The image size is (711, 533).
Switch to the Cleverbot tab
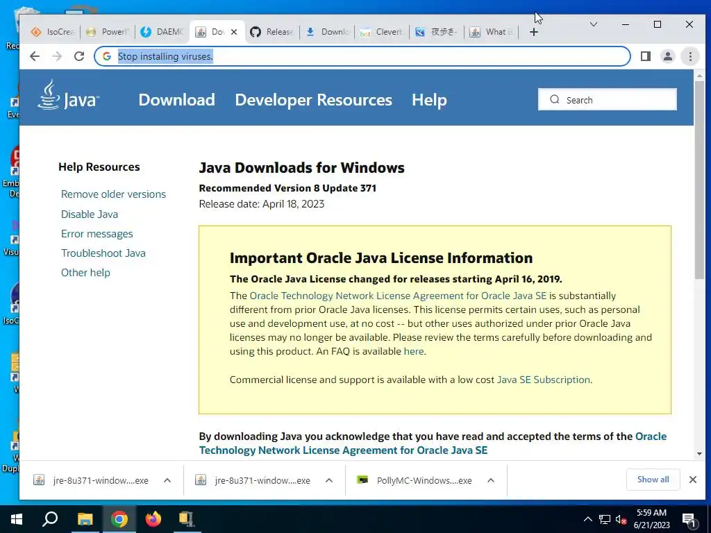(x=382, y=32)
